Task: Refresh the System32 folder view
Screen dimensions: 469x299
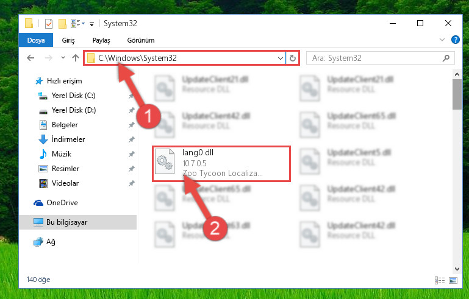Action: [x=293, y=58]
